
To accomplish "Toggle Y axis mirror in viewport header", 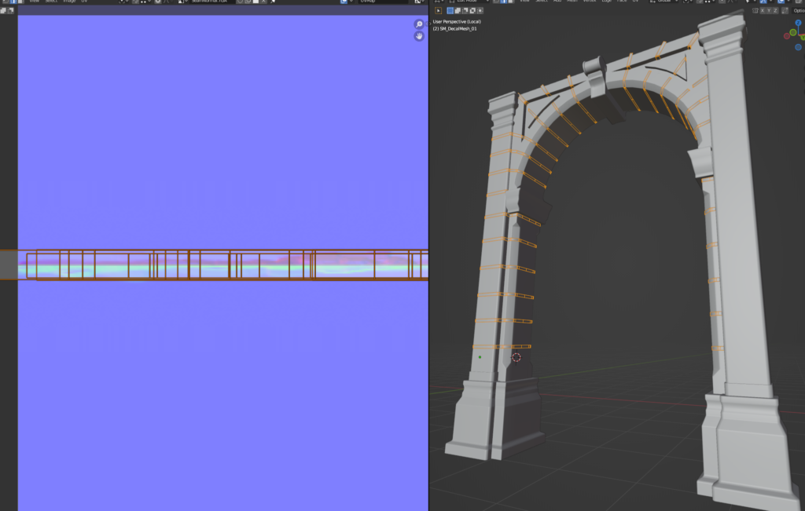I will click(769, 11).
